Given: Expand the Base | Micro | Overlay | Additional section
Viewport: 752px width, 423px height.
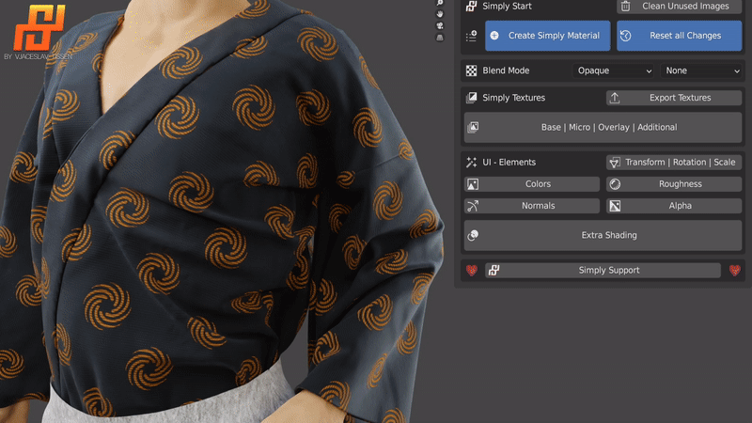Looking at the screenshot, I should (x=603, y=127).
